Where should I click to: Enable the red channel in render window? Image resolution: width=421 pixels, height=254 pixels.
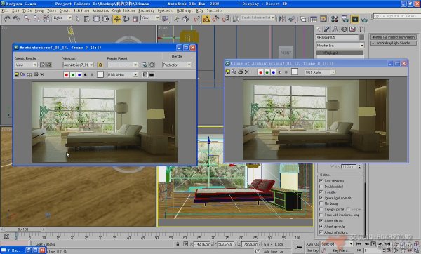click(67, 75)
